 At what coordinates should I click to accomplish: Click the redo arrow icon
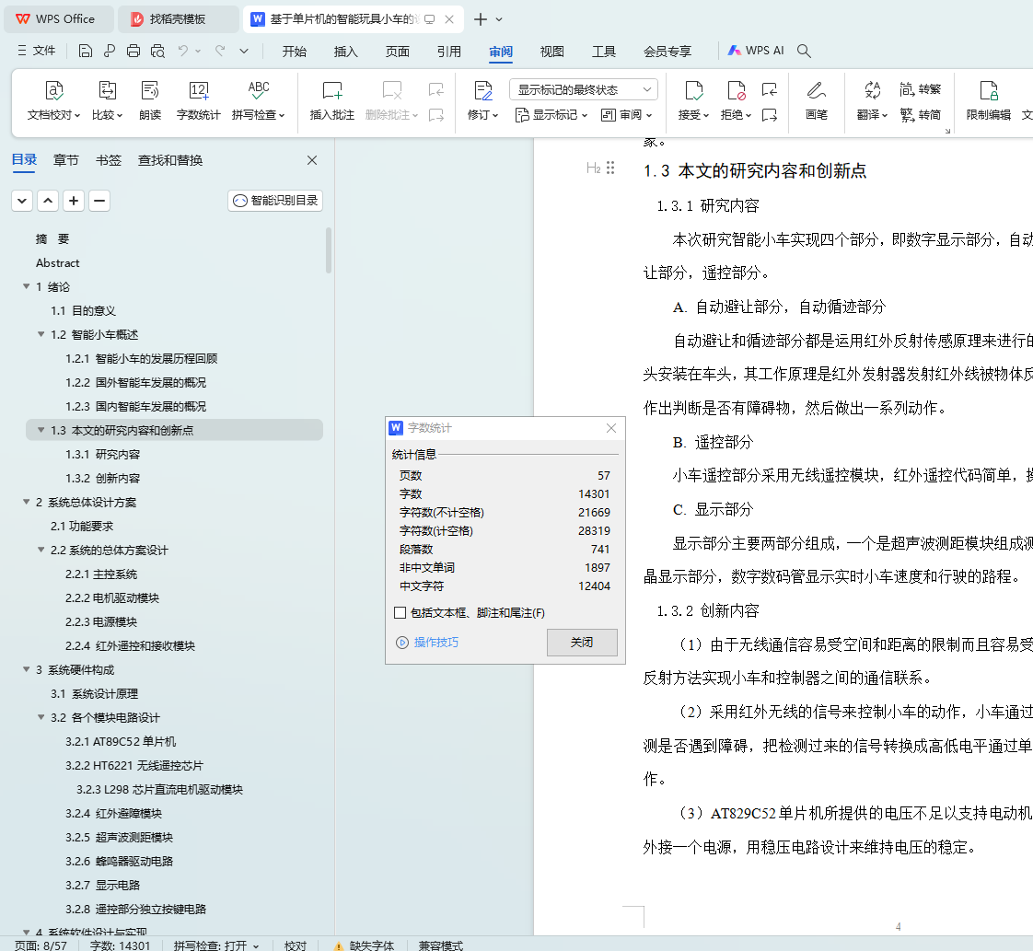(x=220, y=51)
